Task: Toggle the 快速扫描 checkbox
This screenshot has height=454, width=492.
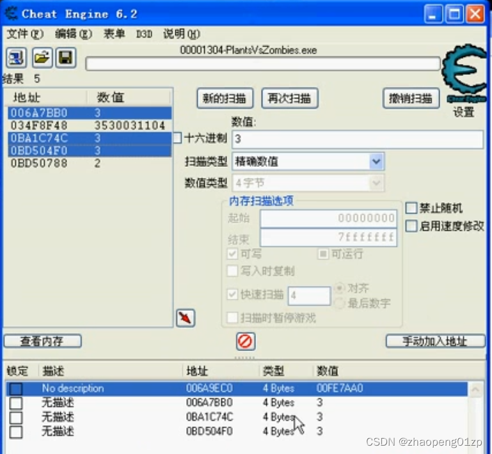Action: [x=232, y=294]
